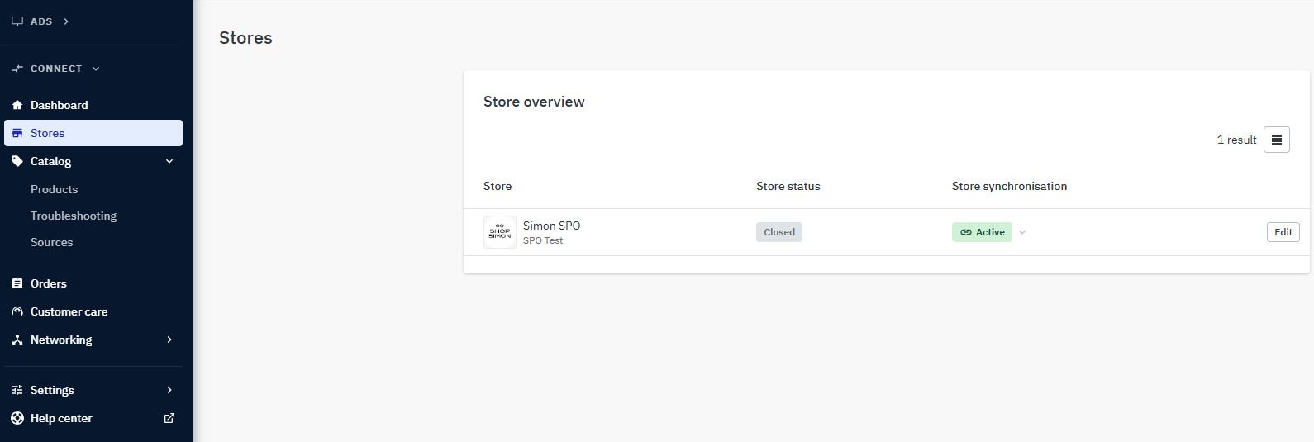The width and height of the screenshot is (1314, 442).
Task: Open the Products menu item
Action: click(55, 189)
